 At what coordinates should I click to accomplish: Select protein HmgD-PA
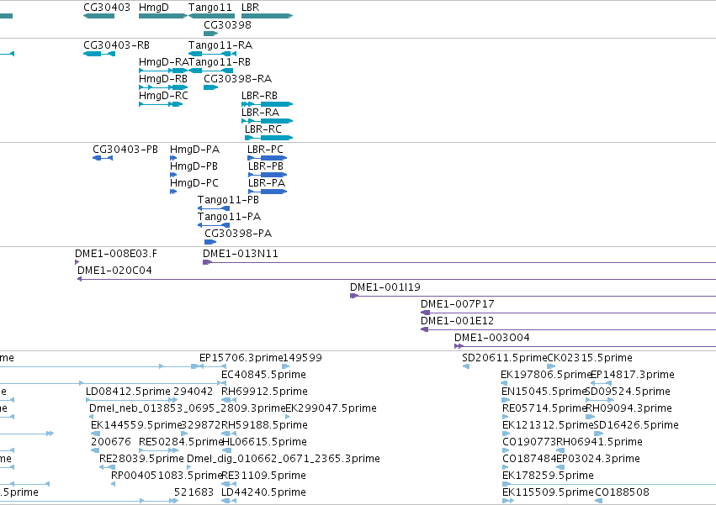click(x=173, y=158)
